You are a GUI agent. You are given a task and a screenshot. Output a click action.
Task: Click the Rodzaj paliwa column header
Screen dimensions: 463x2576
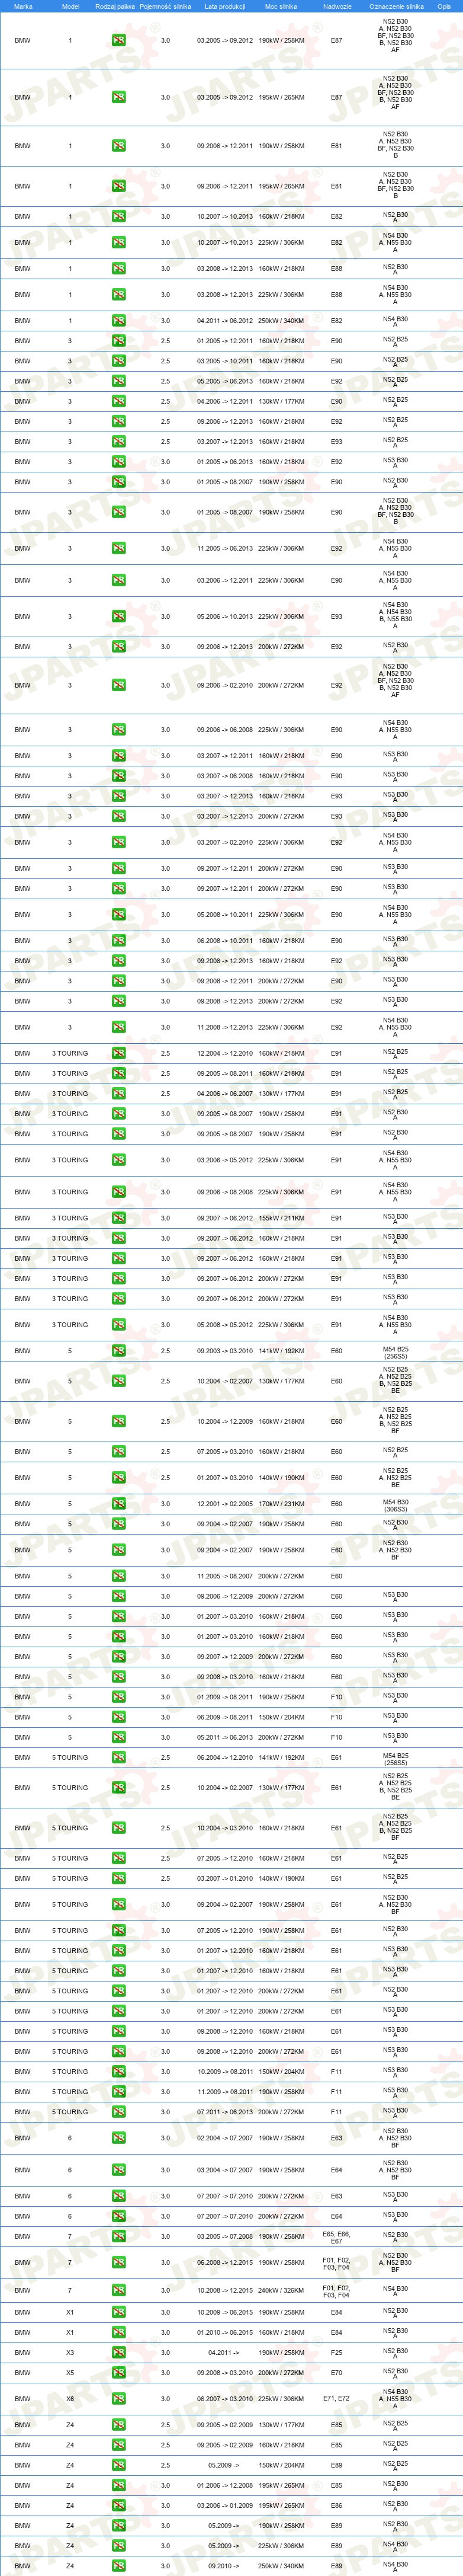point(115,6)
